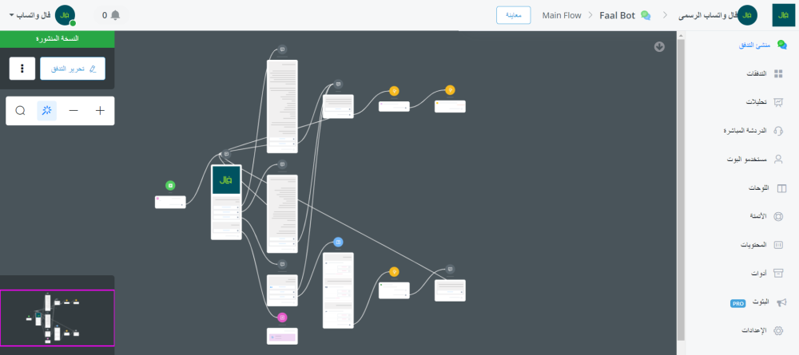
Task: Toggle the auto-arrange button in zoom toolbar
Action: pos(47,111)
